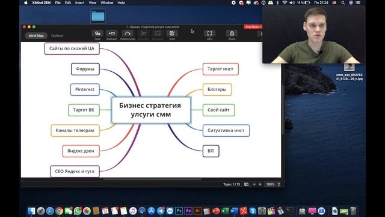Open Google Chrome from the Dock

(59, 211)
